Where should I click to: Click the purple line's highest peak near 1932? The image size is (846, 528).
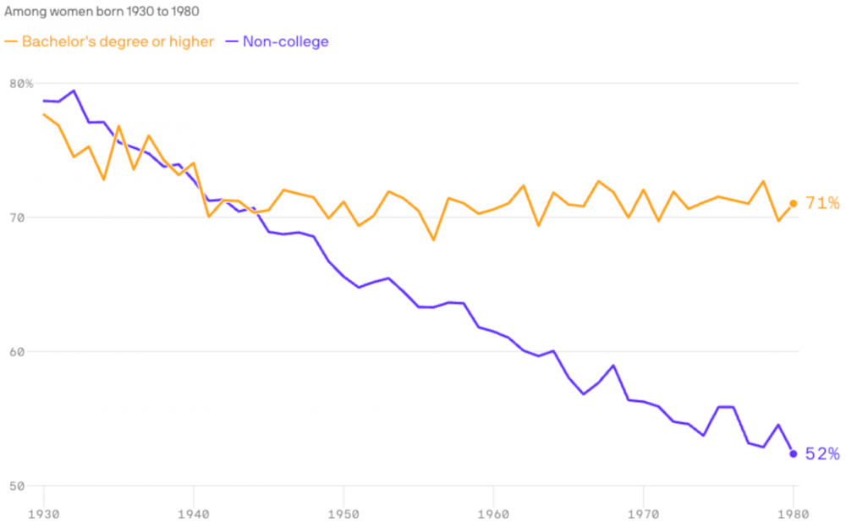point(74,91)
